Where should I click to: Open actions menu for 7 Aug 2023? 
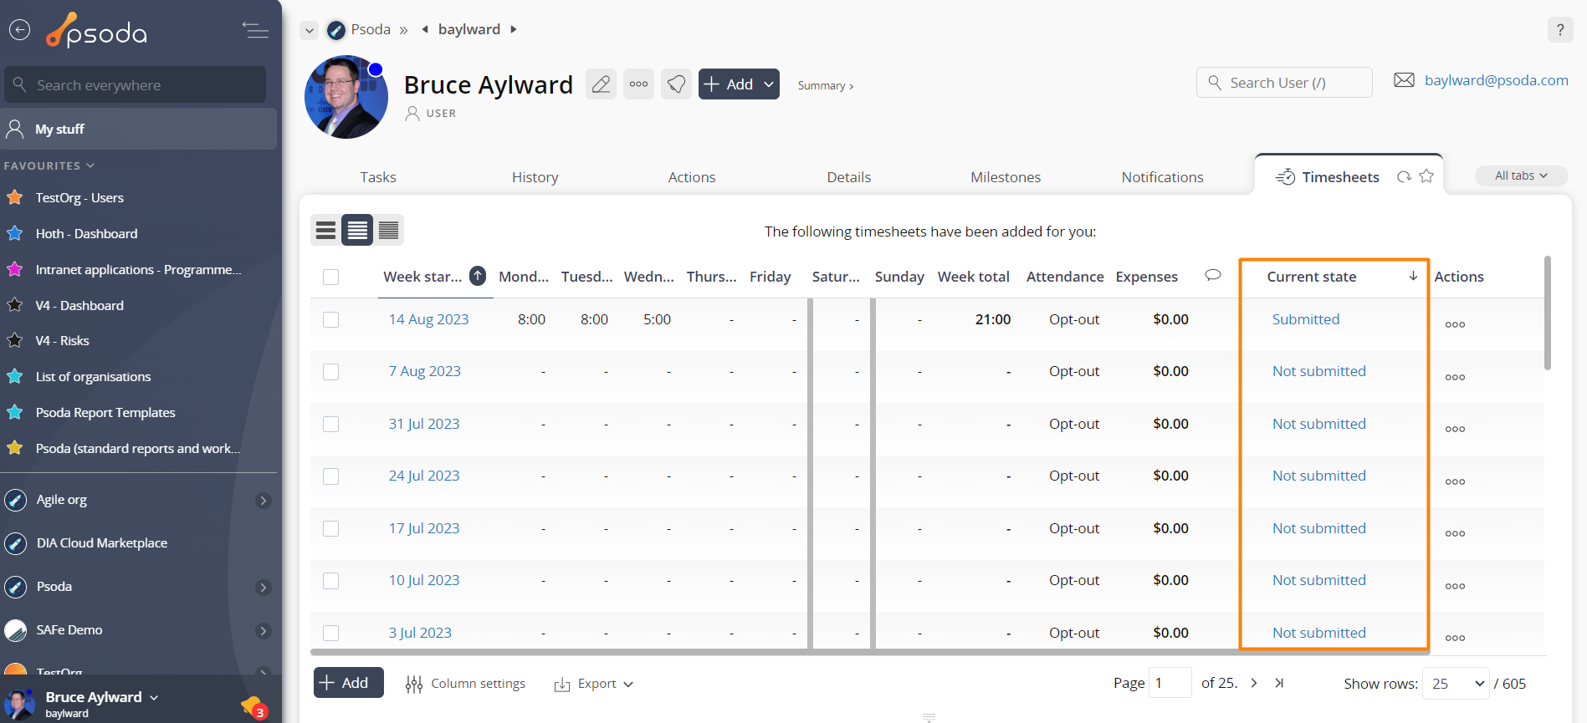tap(1455, 377)
